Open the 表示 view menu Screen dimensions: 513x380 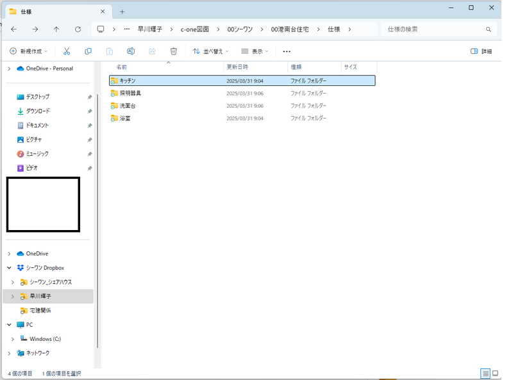coord(255,51)
